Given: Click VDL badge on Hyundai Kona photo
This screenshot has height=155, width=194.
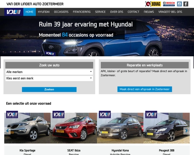Looking at the screenshot, I should point(105,114).
